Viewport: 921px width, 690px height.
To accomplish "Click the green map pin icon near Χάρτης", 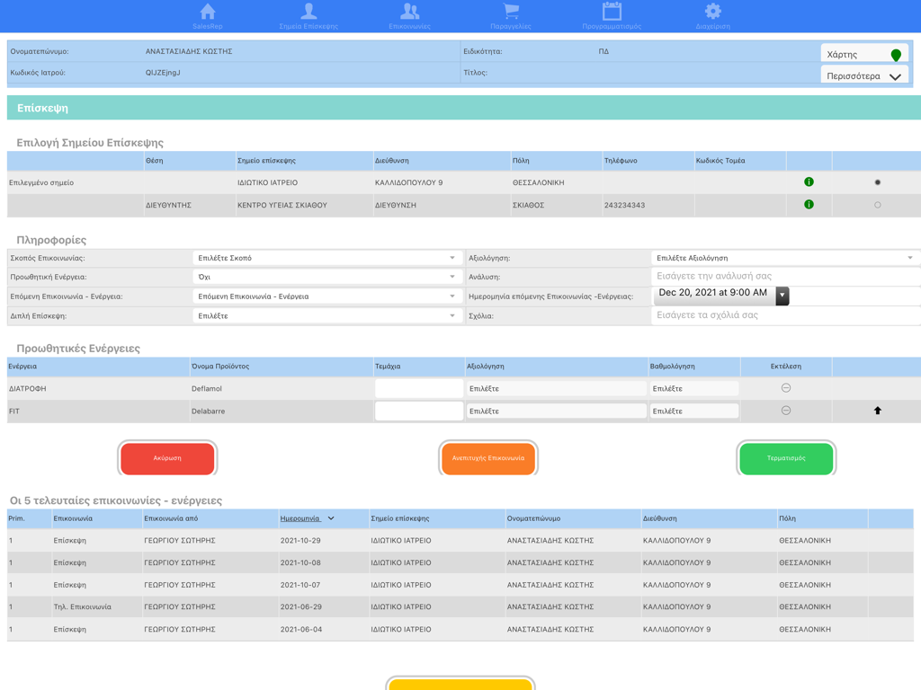I will click(895, 54).
